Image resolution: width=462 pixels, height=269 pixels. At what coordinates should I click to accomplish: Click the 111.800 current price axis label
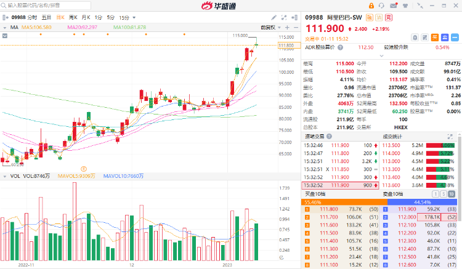click(290, 46)
